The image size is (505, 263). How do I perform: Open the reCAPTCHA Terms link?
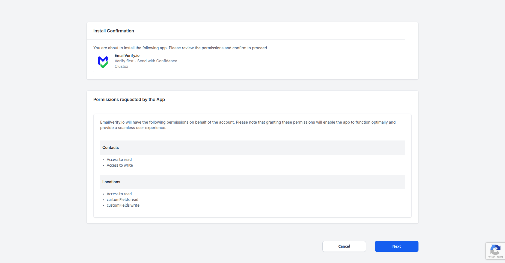(500, 257)
